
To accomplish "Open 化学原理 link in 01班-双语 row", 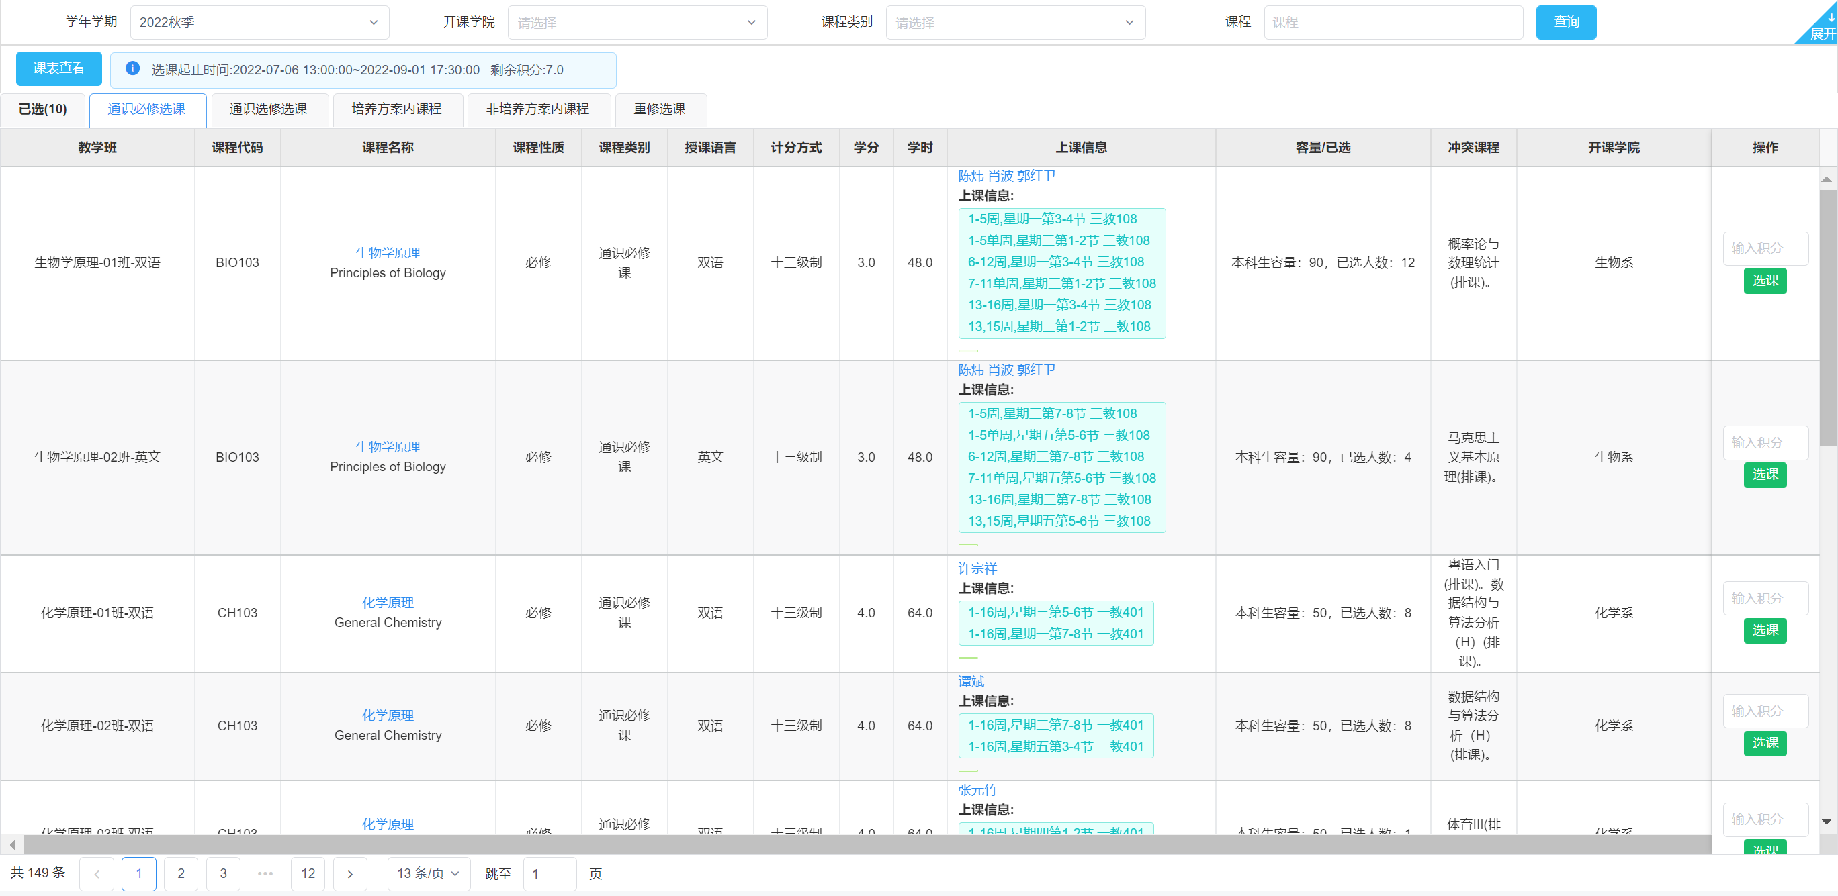I will point(388,603).
